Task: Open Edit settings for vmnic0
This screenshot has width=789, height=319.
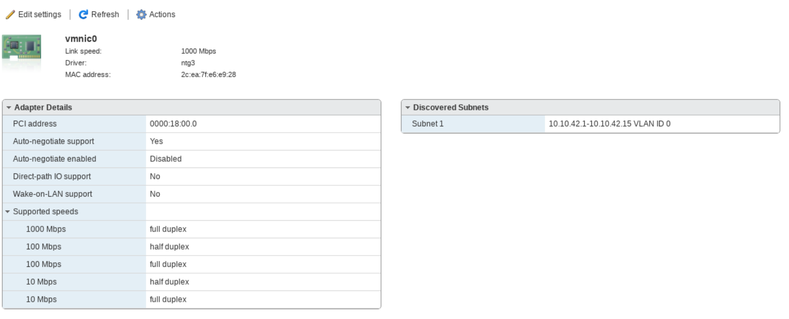Action: point(39,15)
